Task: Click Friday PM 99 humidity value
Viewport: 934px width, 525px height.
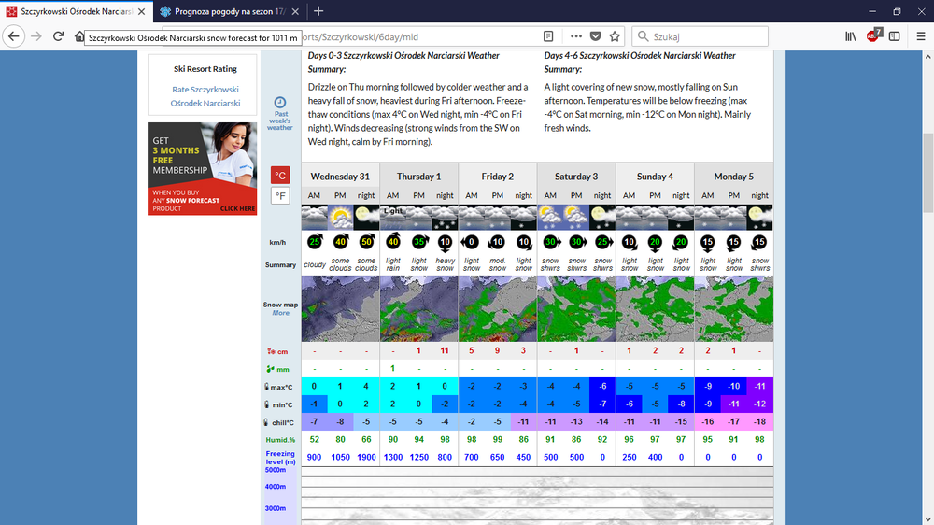Action: coord(498,439)
